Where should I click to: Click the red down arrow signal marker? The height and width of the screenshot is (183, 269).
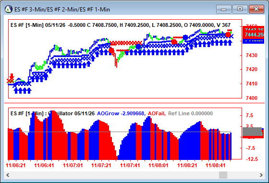(x=12, y=76)
